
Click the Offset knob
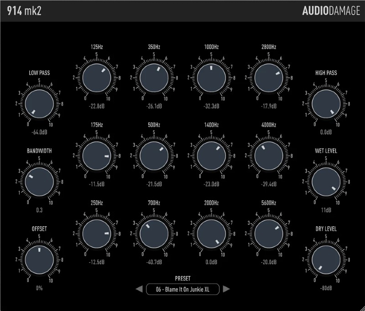(x=39, y=260)
